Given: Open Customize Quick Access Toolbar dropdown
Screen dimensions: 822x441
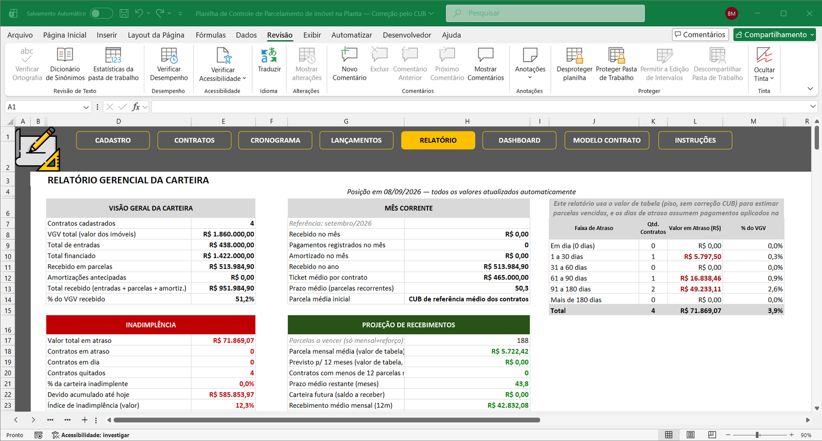Looking at the screenshot, I should point(180,13).
